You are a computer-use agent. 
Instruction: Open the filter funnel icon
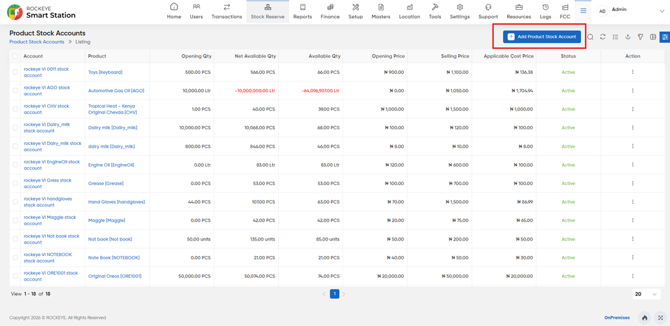click(x=640, y=37)
